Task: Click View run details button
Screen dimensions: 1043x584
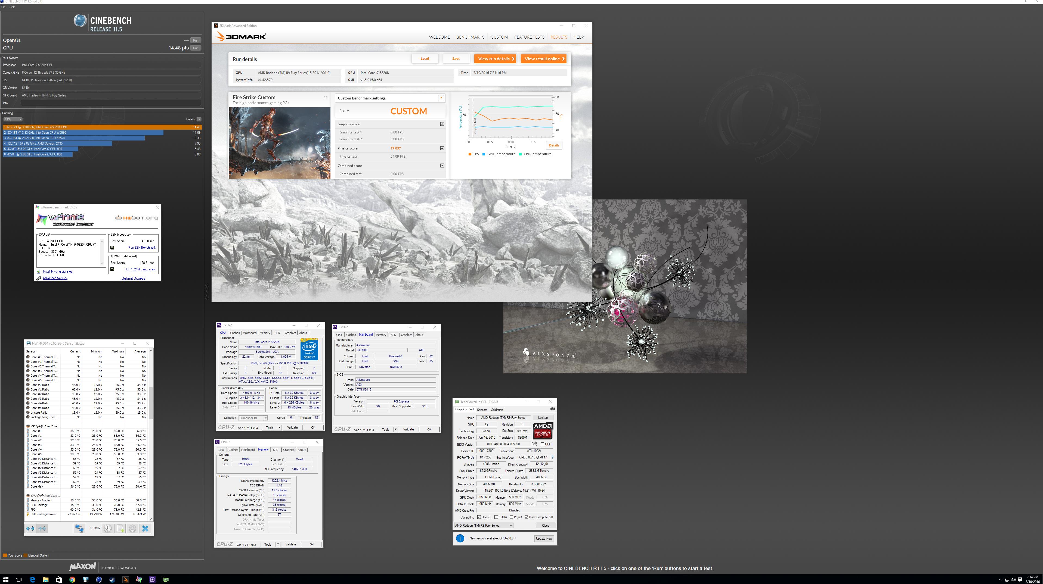Action: click(x=495, y=59)
